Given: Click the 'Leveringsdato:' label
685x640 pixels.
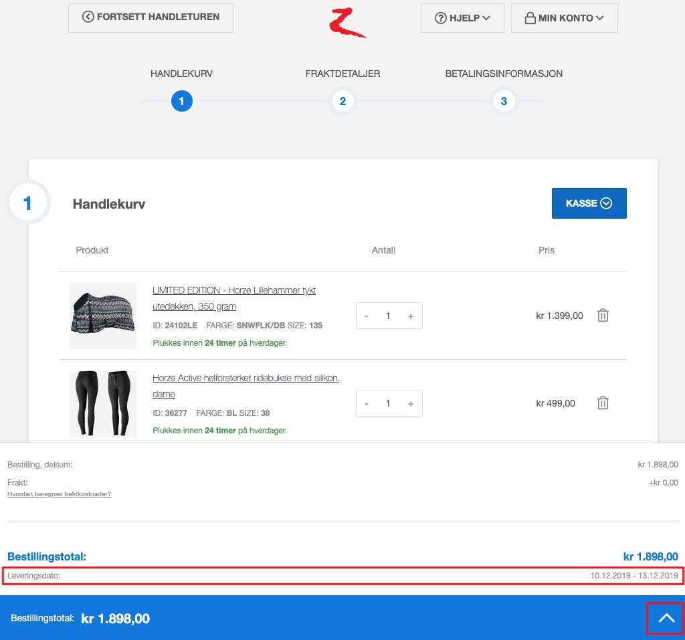Looking at the screenshot, I should (33, 575).
